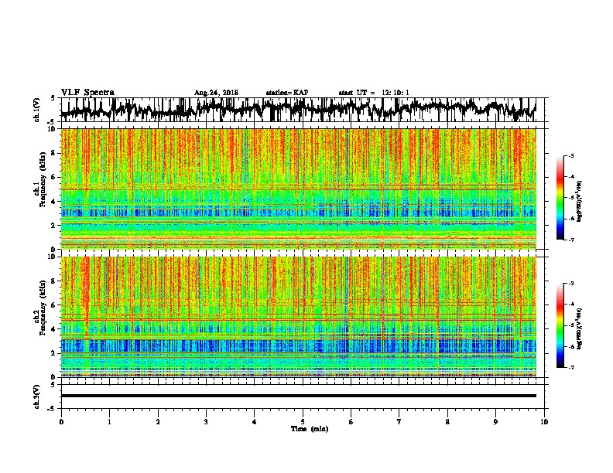Viewport: 613px width, 473px height.
Task: Click the upper color scale bar
Action: 560,198
